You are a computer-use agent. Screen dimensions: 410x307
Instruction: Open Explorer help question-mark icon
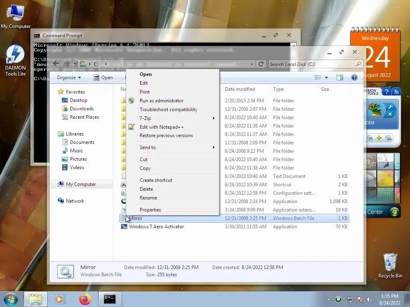(x=354, y=78)
